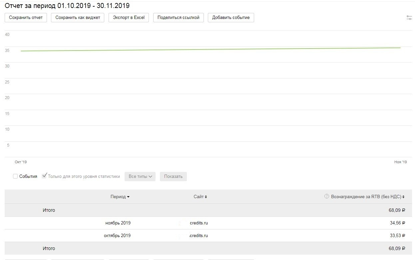Open site link in ноябрь 2019 row
This screenshot has width=415, height=260.
199,223
